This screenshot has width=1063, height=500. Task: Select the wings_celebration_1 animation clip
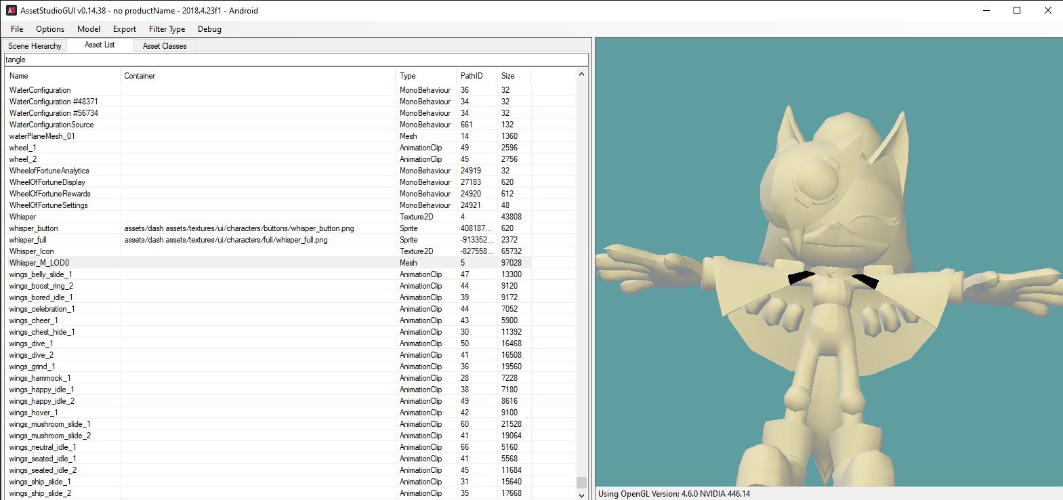point(291,309)
